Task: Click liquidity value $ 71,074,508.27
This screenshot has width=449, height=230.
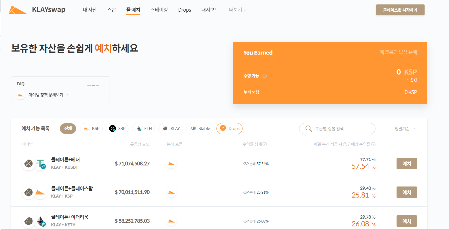Action: coord(132,164)
